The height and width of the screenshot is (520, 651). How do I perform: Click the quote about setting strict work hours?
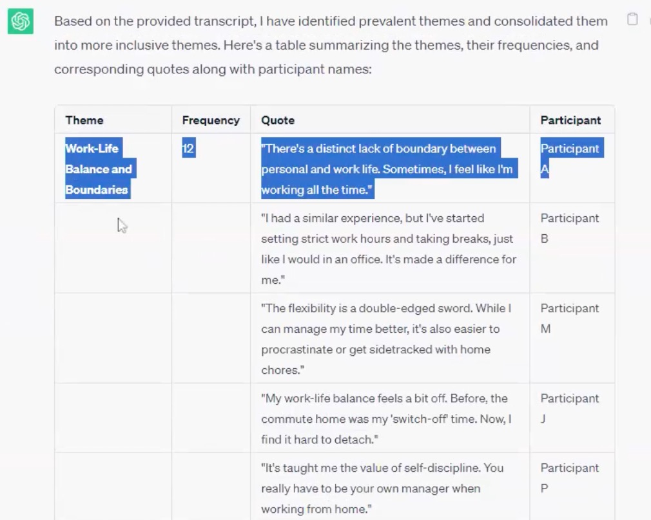[388, 249]
